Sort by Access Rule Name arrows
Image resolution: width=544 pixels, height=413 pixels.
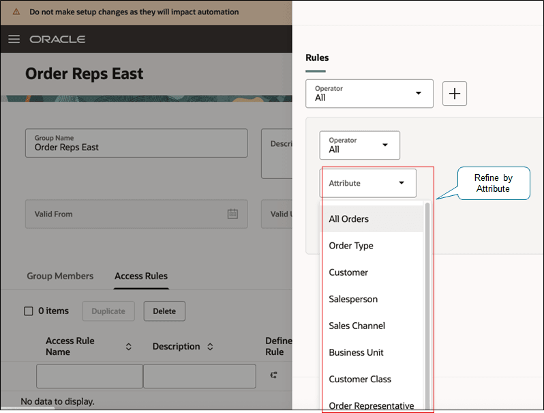click(x=128, y=347)
